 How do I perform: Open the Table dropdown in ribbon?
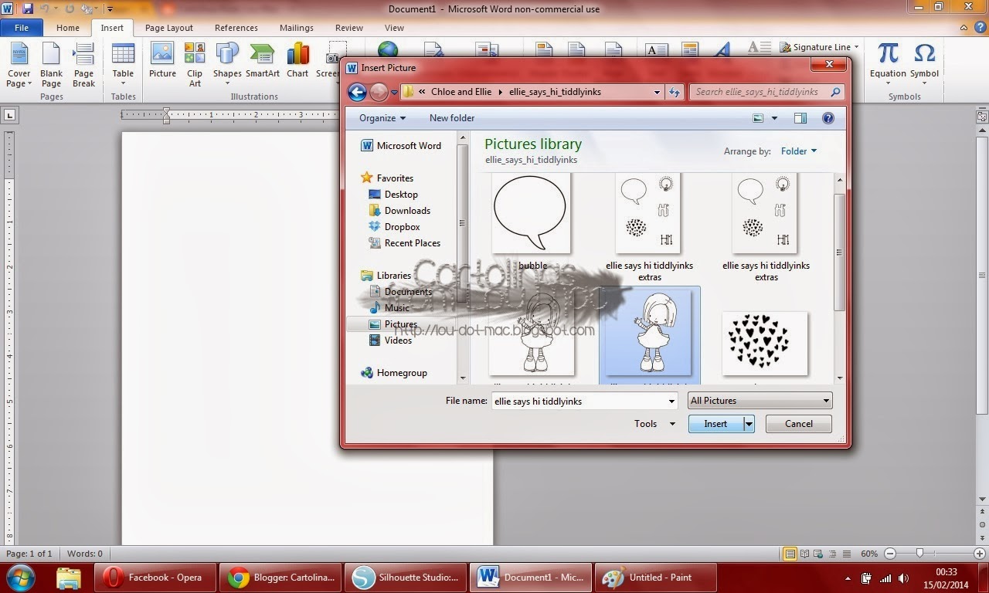pyautogui.click(x=123, y=65)
